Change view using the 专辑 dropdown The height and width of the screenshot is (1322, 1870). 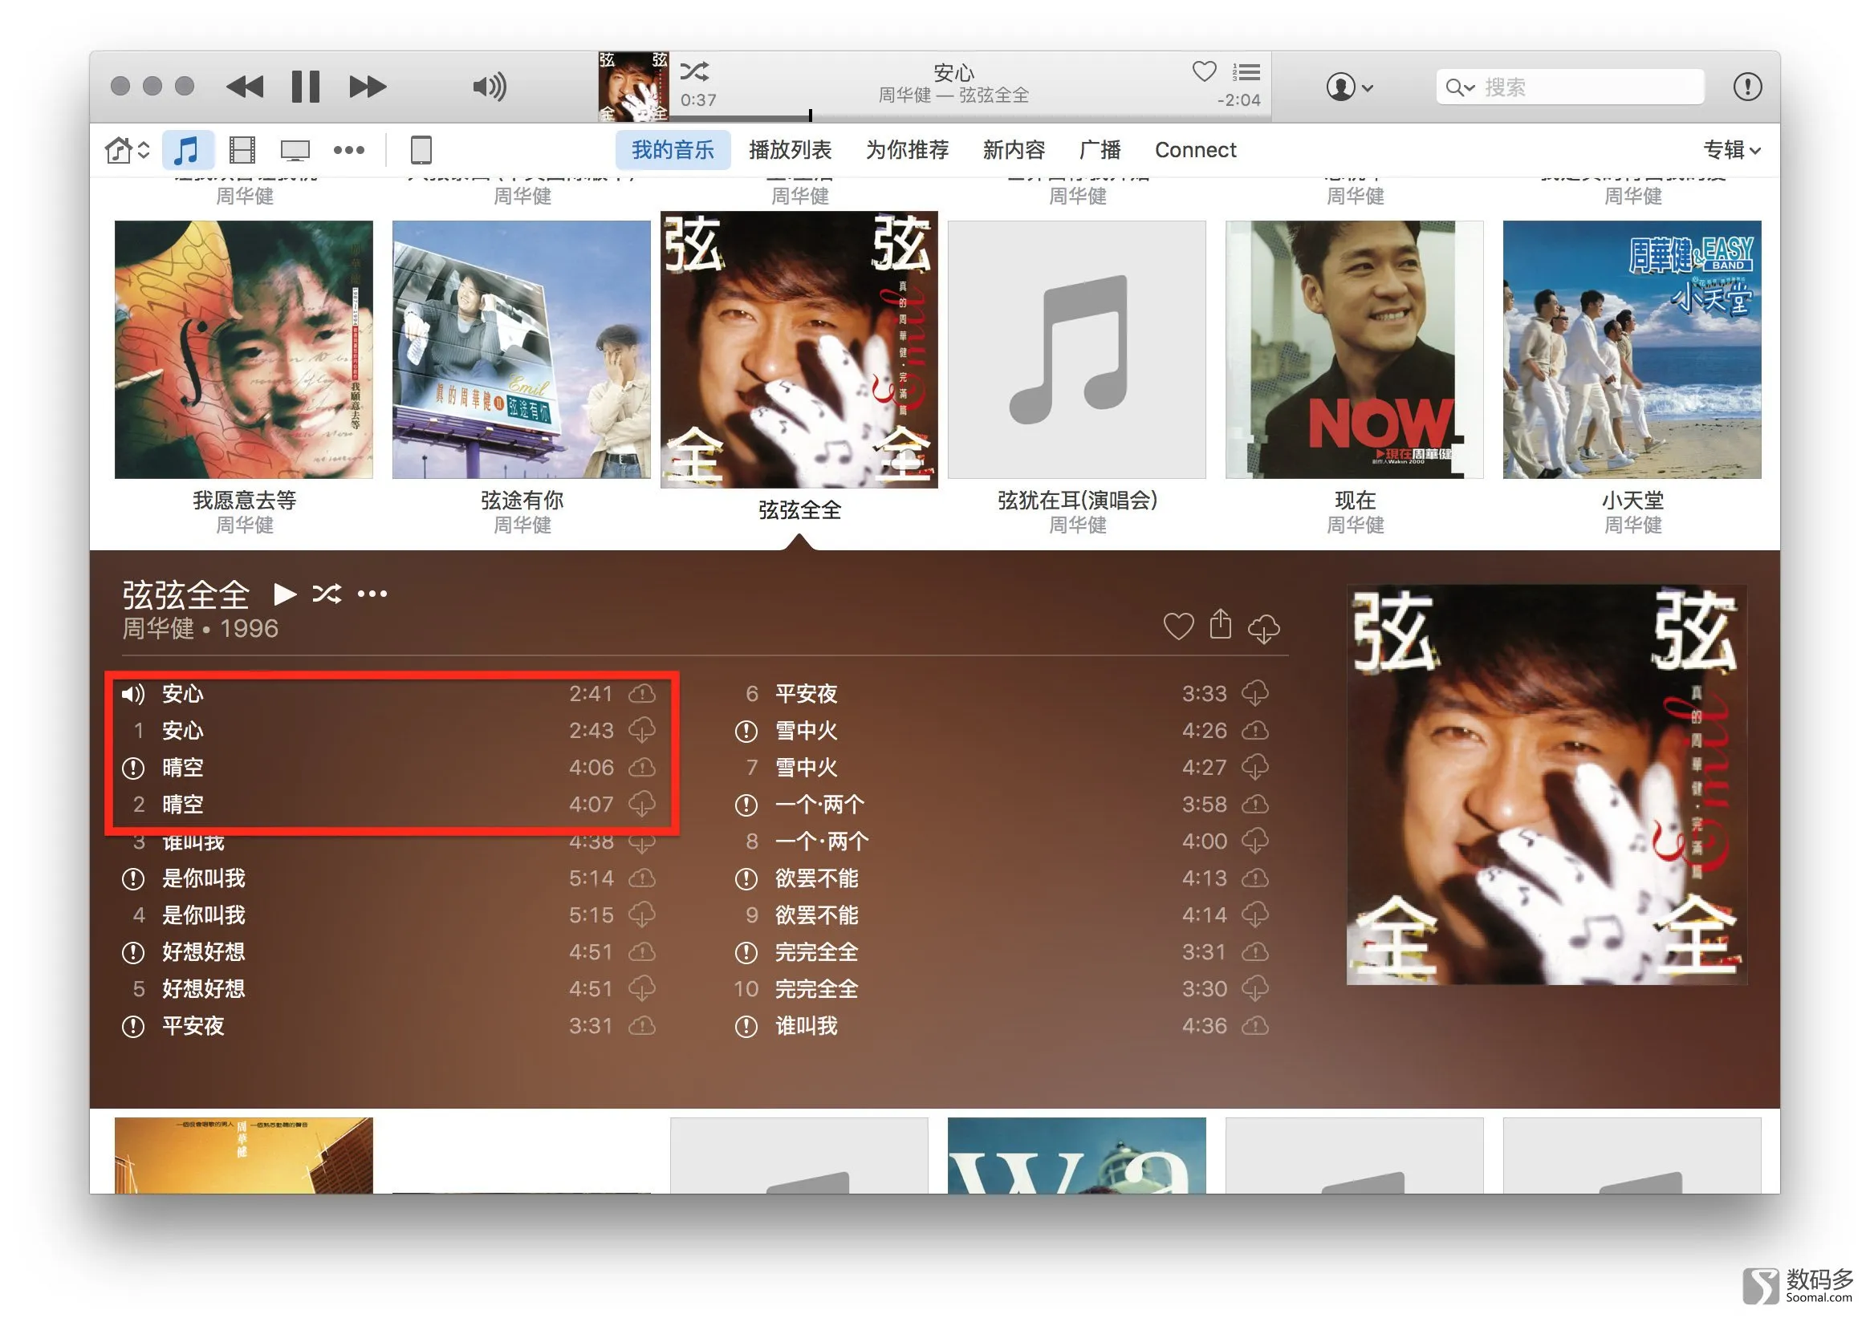(x=1731, y=150)
